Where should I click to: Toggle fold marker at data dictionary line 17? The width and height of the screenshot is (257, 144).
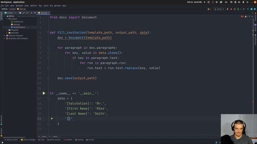pos(49,98)
